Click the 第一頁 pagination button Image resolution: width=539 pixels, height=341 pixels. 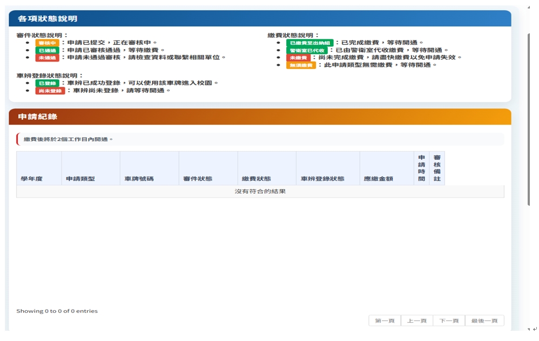pos(385,320)
